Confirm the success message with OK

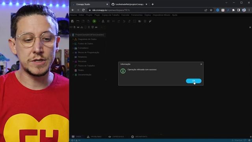[x=193, y=81]
